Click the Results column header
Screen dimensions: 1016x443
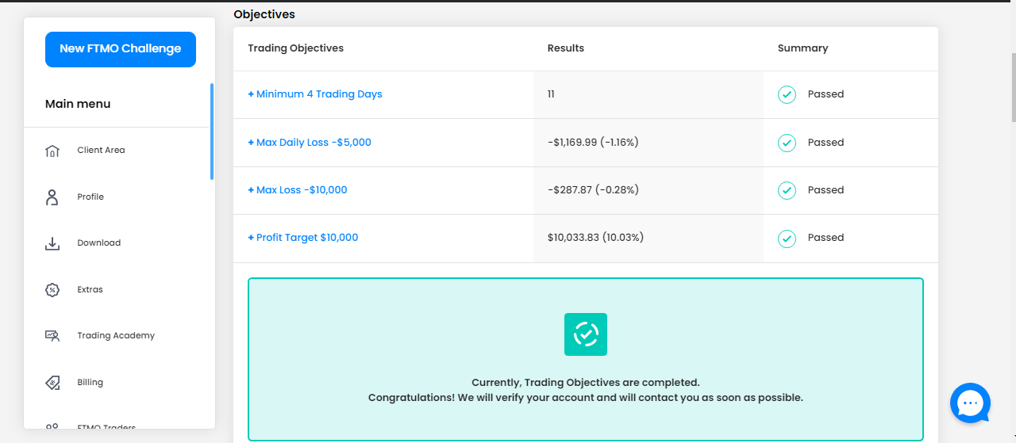tap(566, 48)
